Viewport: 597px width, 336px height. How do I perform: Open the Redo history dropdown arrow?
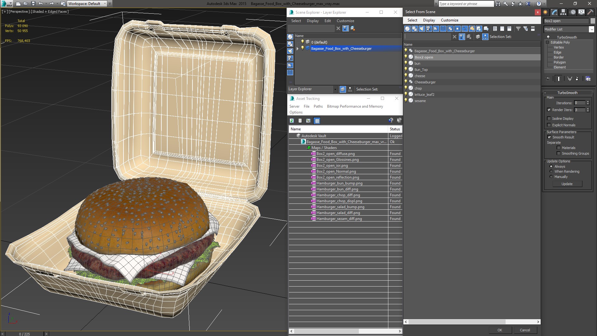(x=57, y=4)
